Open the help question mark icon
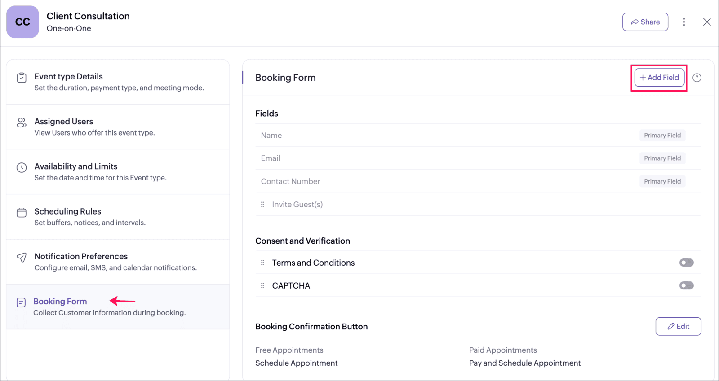The width and height of the screenshot is (719, 381). tap(697, 78)
